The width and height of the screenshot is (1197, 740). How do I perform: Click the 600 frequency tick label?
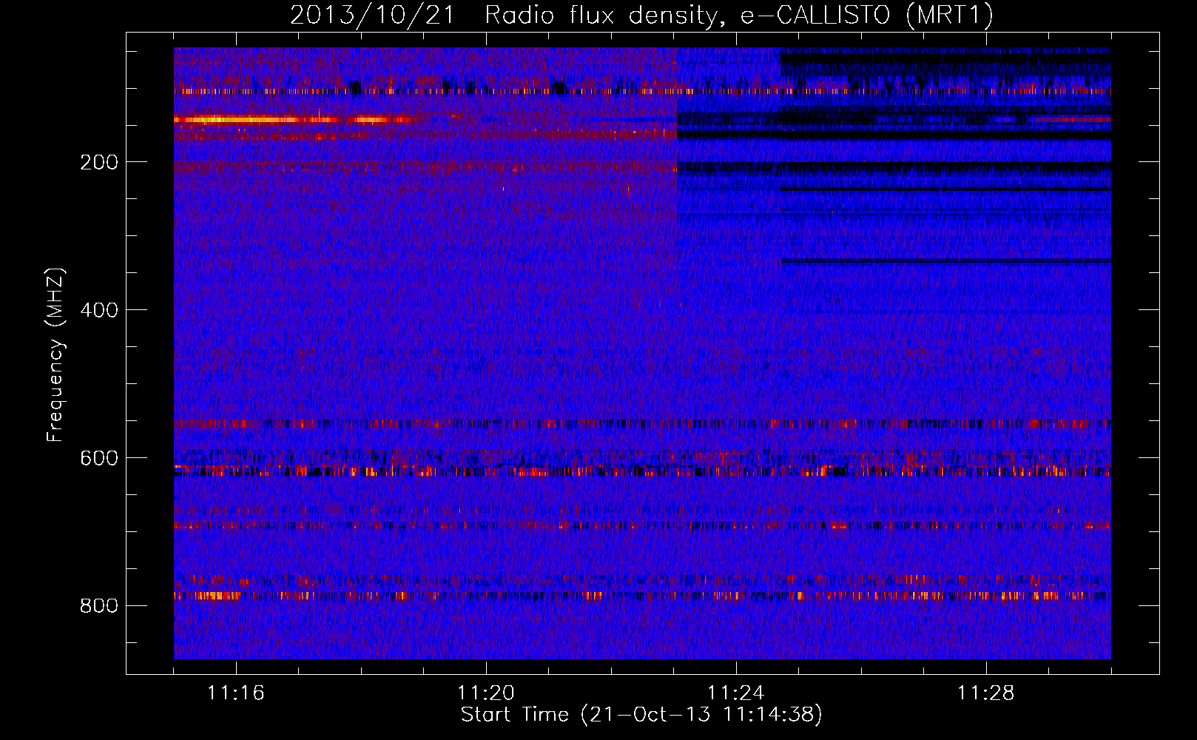point(99,458)
